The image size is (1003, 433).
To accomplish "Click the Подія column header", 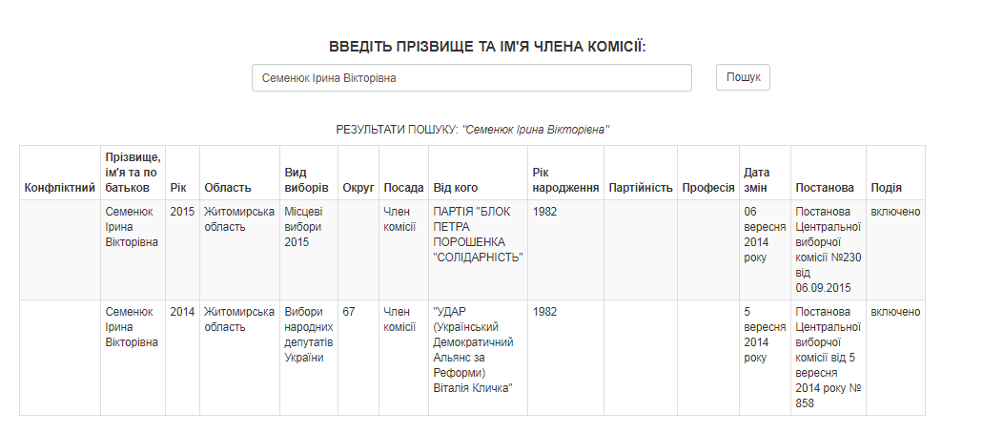I will (x=887, y=187).
